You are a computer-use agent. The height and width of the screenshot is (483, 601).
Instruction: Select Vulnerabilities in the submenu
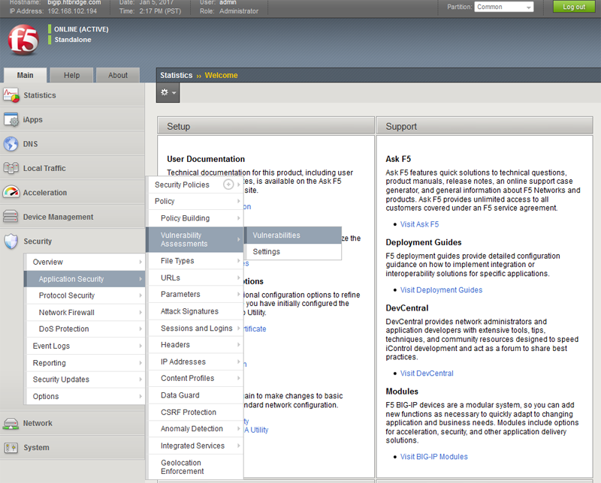276,235
